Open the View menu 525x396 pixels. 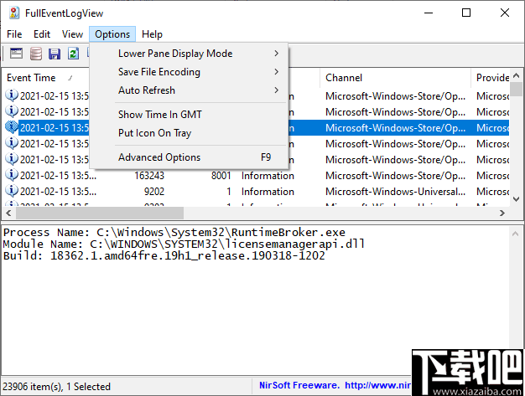tap(72, 34)
